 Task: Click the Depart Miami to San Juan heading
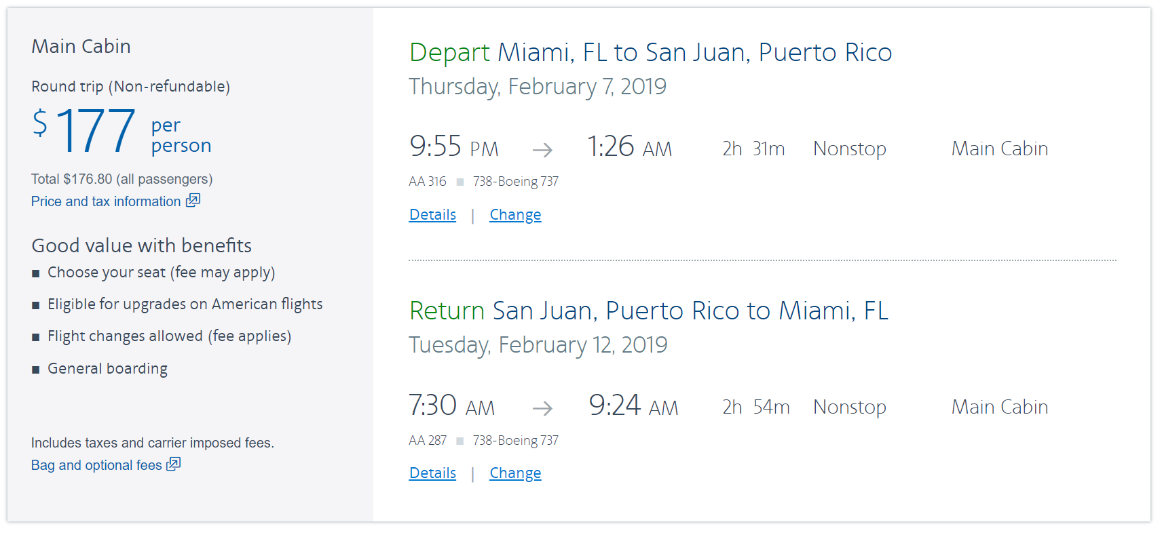click(650, 53)
